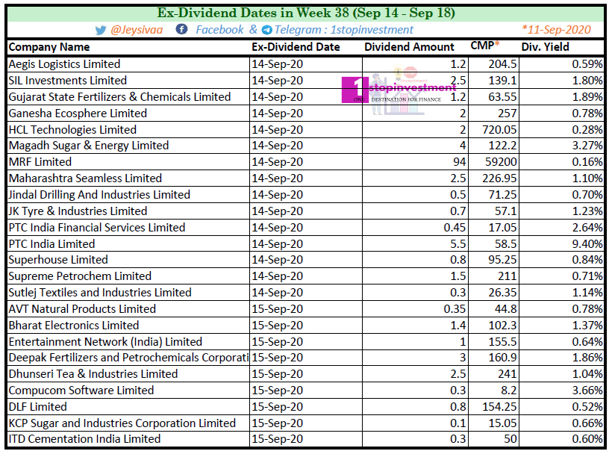This screenshot has height=454, width=612.
Task: Open the @Jeysivaa Twitter handle
Action: pos(137,30)
